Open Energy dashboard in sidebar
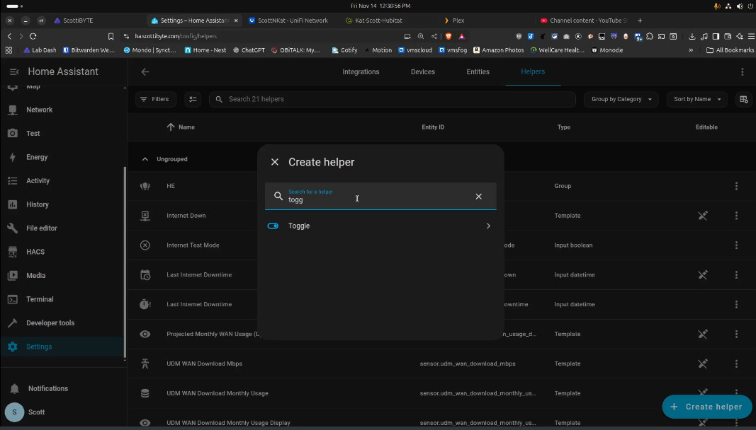 click(x=37, y=157)
